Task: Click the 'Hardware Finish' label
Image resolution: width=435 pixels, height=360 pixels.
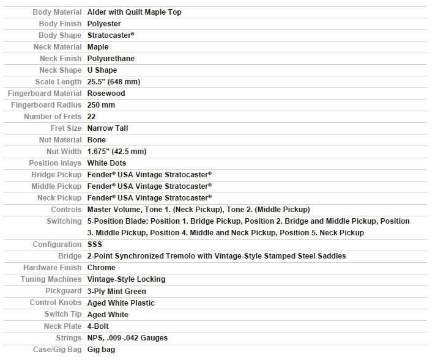Action: click(x=53, y=268)
